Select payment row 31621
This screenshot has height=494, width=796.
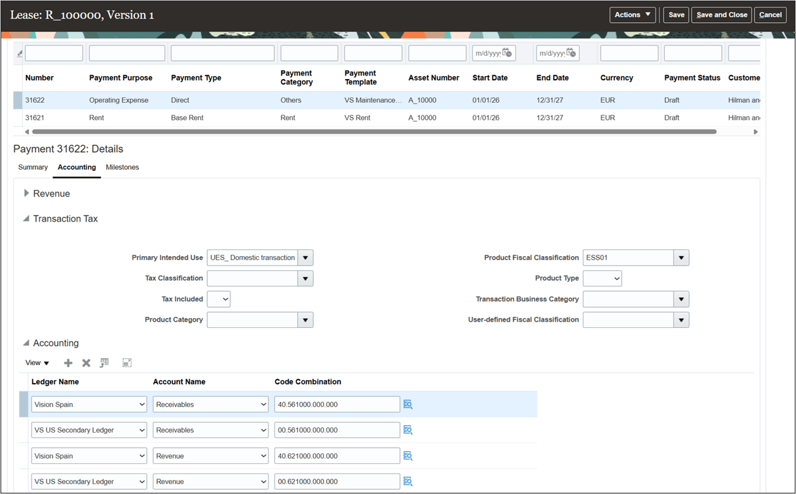(184, 117)
